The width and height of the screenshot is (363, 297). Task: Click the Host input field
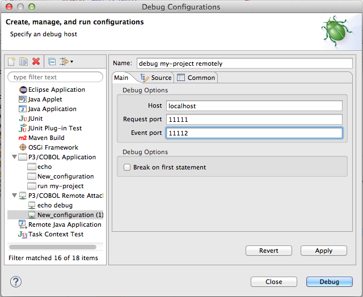pos(254,106)
